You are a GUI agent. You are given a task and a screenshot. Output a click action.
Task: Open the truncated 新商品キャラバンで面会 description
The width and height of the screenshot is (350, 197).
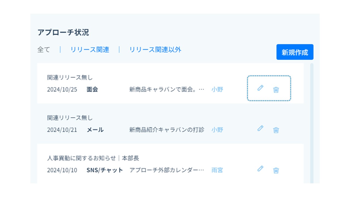click(x=167, y=89)
